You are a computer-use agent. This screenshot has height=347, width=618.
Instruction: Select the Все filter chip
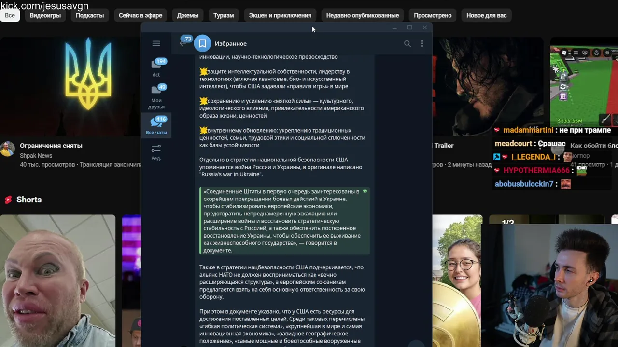click(x=10, y=15)
